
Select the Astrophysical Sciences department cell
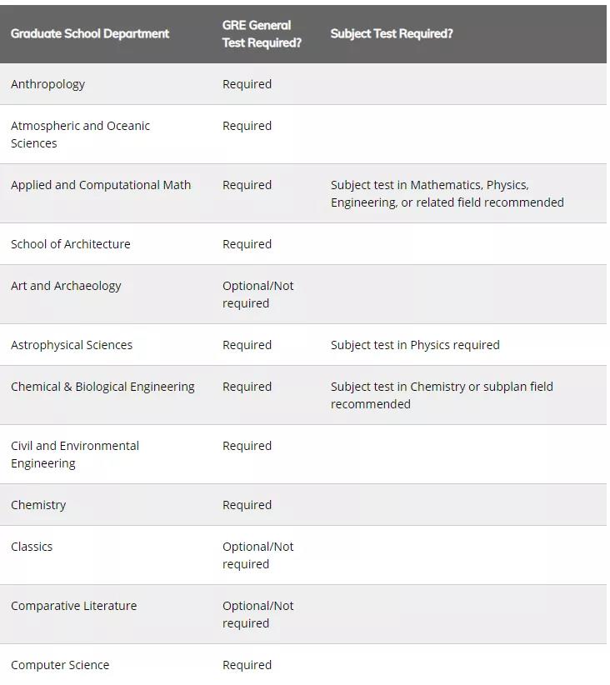(x=72, y=345)
